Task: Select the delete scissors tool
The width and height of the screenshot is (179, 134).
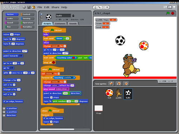Action: click(x=99, y=8)
